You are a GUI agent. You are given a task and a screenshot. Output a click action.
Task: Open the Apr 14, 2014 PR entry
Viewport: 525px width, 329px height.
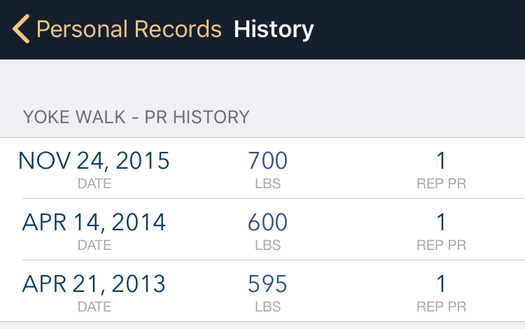pos(262,230)
